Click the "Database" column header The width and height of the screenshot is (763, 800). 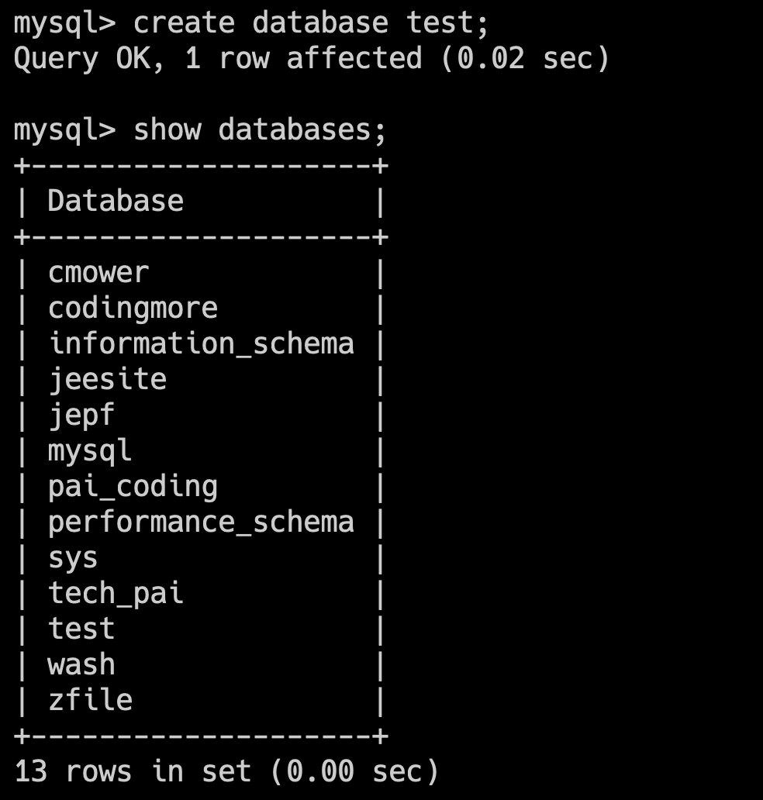(x=116, y=201)
